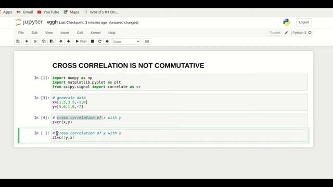Click comment cross correlation of x with y

[87, 118]
